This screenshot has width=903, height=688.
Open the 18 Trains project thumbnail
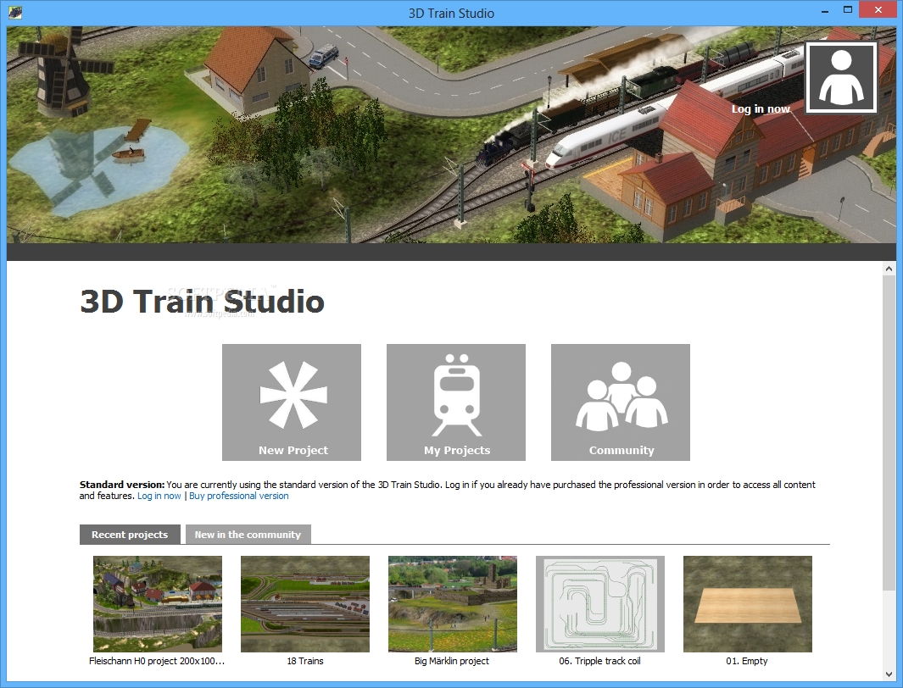click(x=305, y=604)
